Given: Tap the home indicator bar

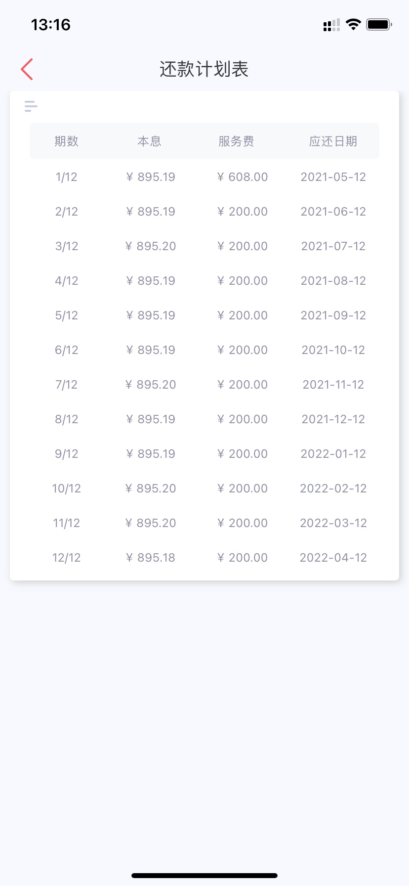Looking at the screenshot, I should pyautogui.click(x=204, y=876).
